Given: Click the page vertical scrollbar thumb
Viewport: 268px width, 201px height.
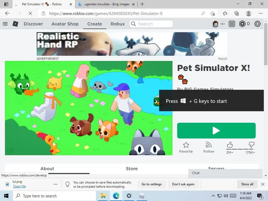Looking at the screenshot, I should [x=266, y=44].
